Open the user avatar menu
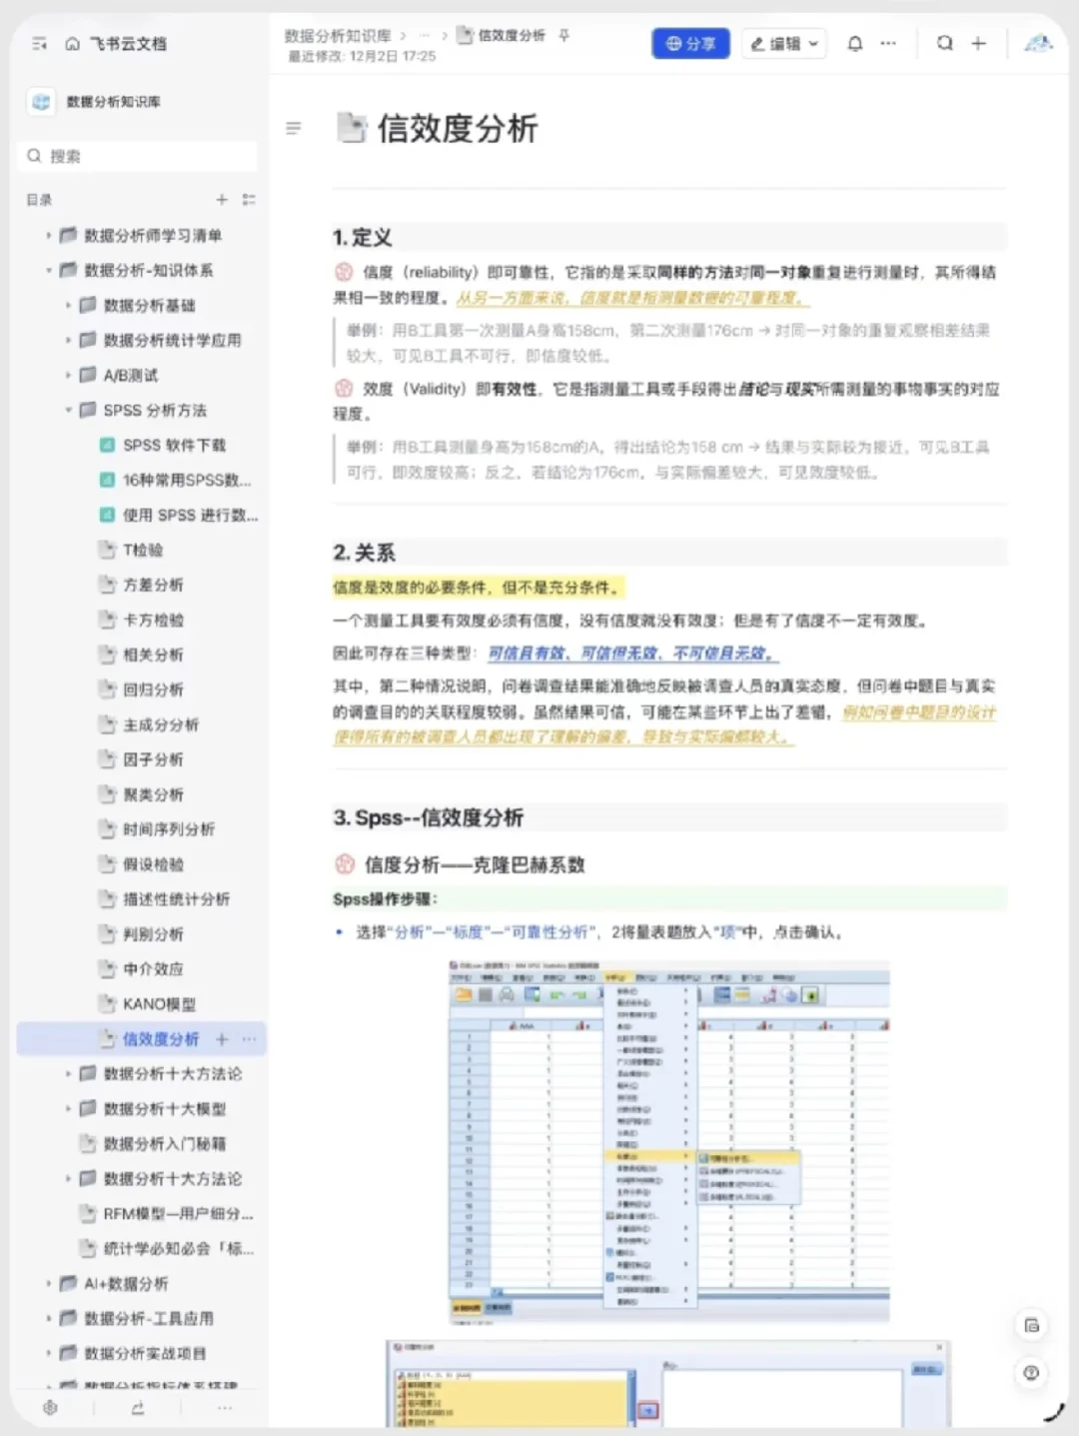1079x1436 pixels. click(x=1039, y=43)
